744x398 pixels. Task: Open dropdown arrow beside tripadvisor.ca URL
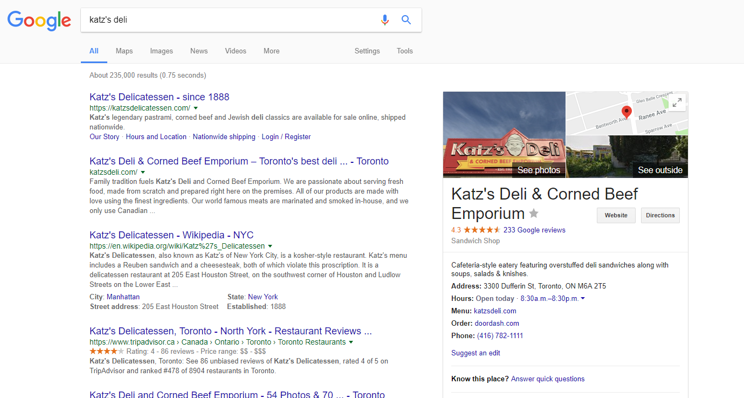click(351, 342)
